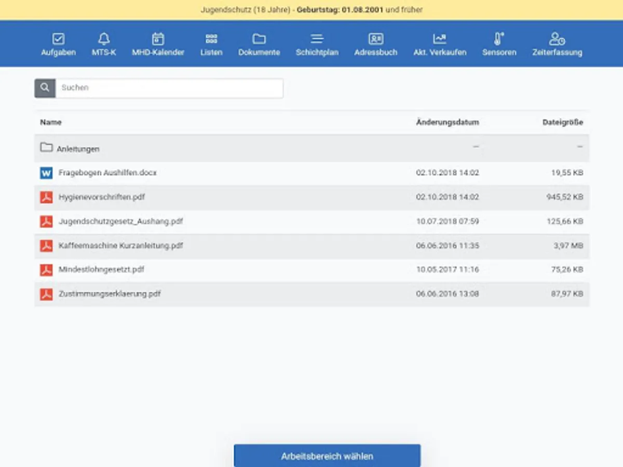The image size is (623, 467).
Task: Expand the Anleitungen folder
Action: pyautogui.click(x=78, y=149)
